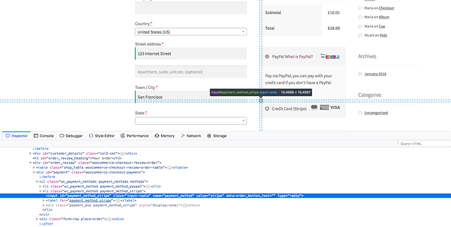451x227 pixels.
Task: Expand the label for payment_method_stripe node
Action: [x=44, y=201]
